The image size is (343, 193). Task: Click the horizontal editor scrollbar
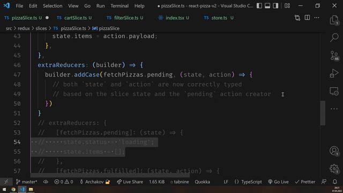pos(110,175)
